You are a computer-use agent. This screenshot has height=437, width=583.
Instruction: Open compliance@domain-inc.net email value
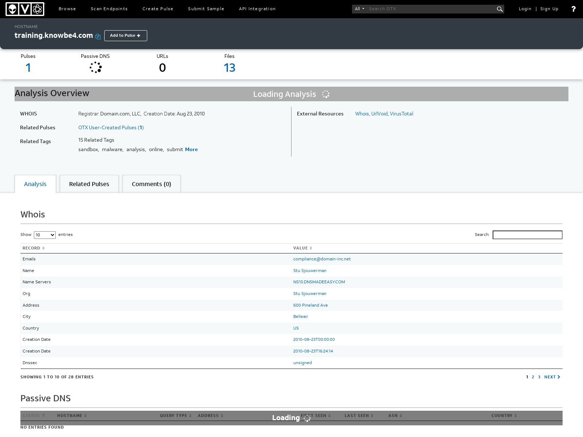tap(322, 259)
